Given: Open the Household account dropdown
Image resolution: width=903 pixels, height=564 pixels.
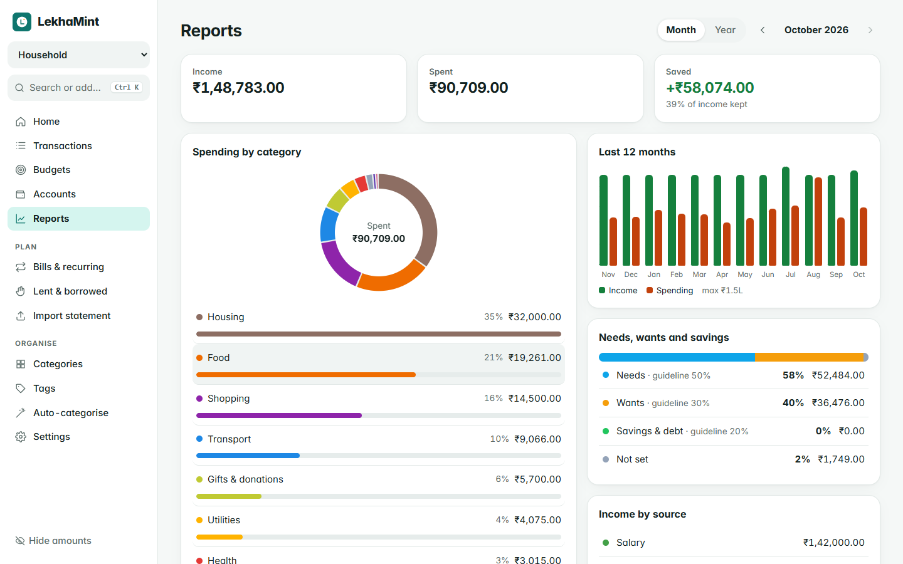Looking at the screenshot, I should (x=79, y=55).
